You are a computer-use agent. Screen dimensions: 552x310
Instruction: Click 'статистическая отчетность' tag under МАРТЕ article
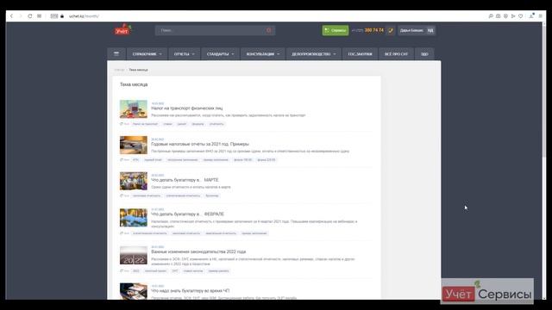[183, 195]
